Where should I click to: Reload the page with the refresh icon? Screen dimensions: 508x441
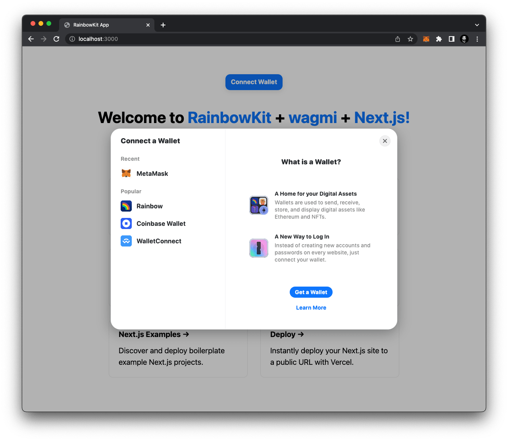[56, 39]
